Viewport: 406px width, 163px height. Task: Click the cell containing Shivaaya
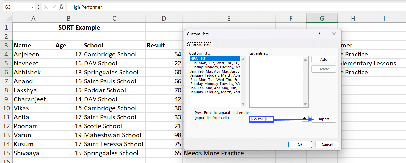[33, 153]
